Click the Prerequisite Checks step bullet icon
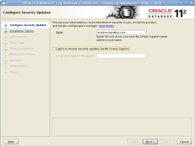This screenshot has height=146, width=195. (6, 54)
